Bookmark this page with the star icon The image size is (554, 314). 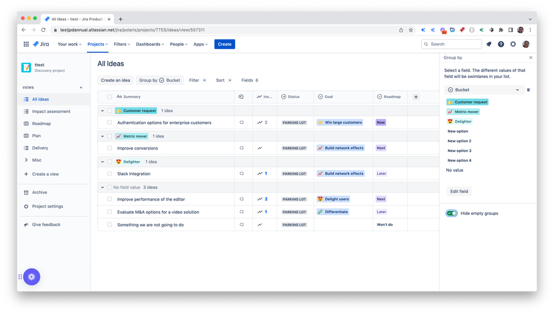coord(411,30)
